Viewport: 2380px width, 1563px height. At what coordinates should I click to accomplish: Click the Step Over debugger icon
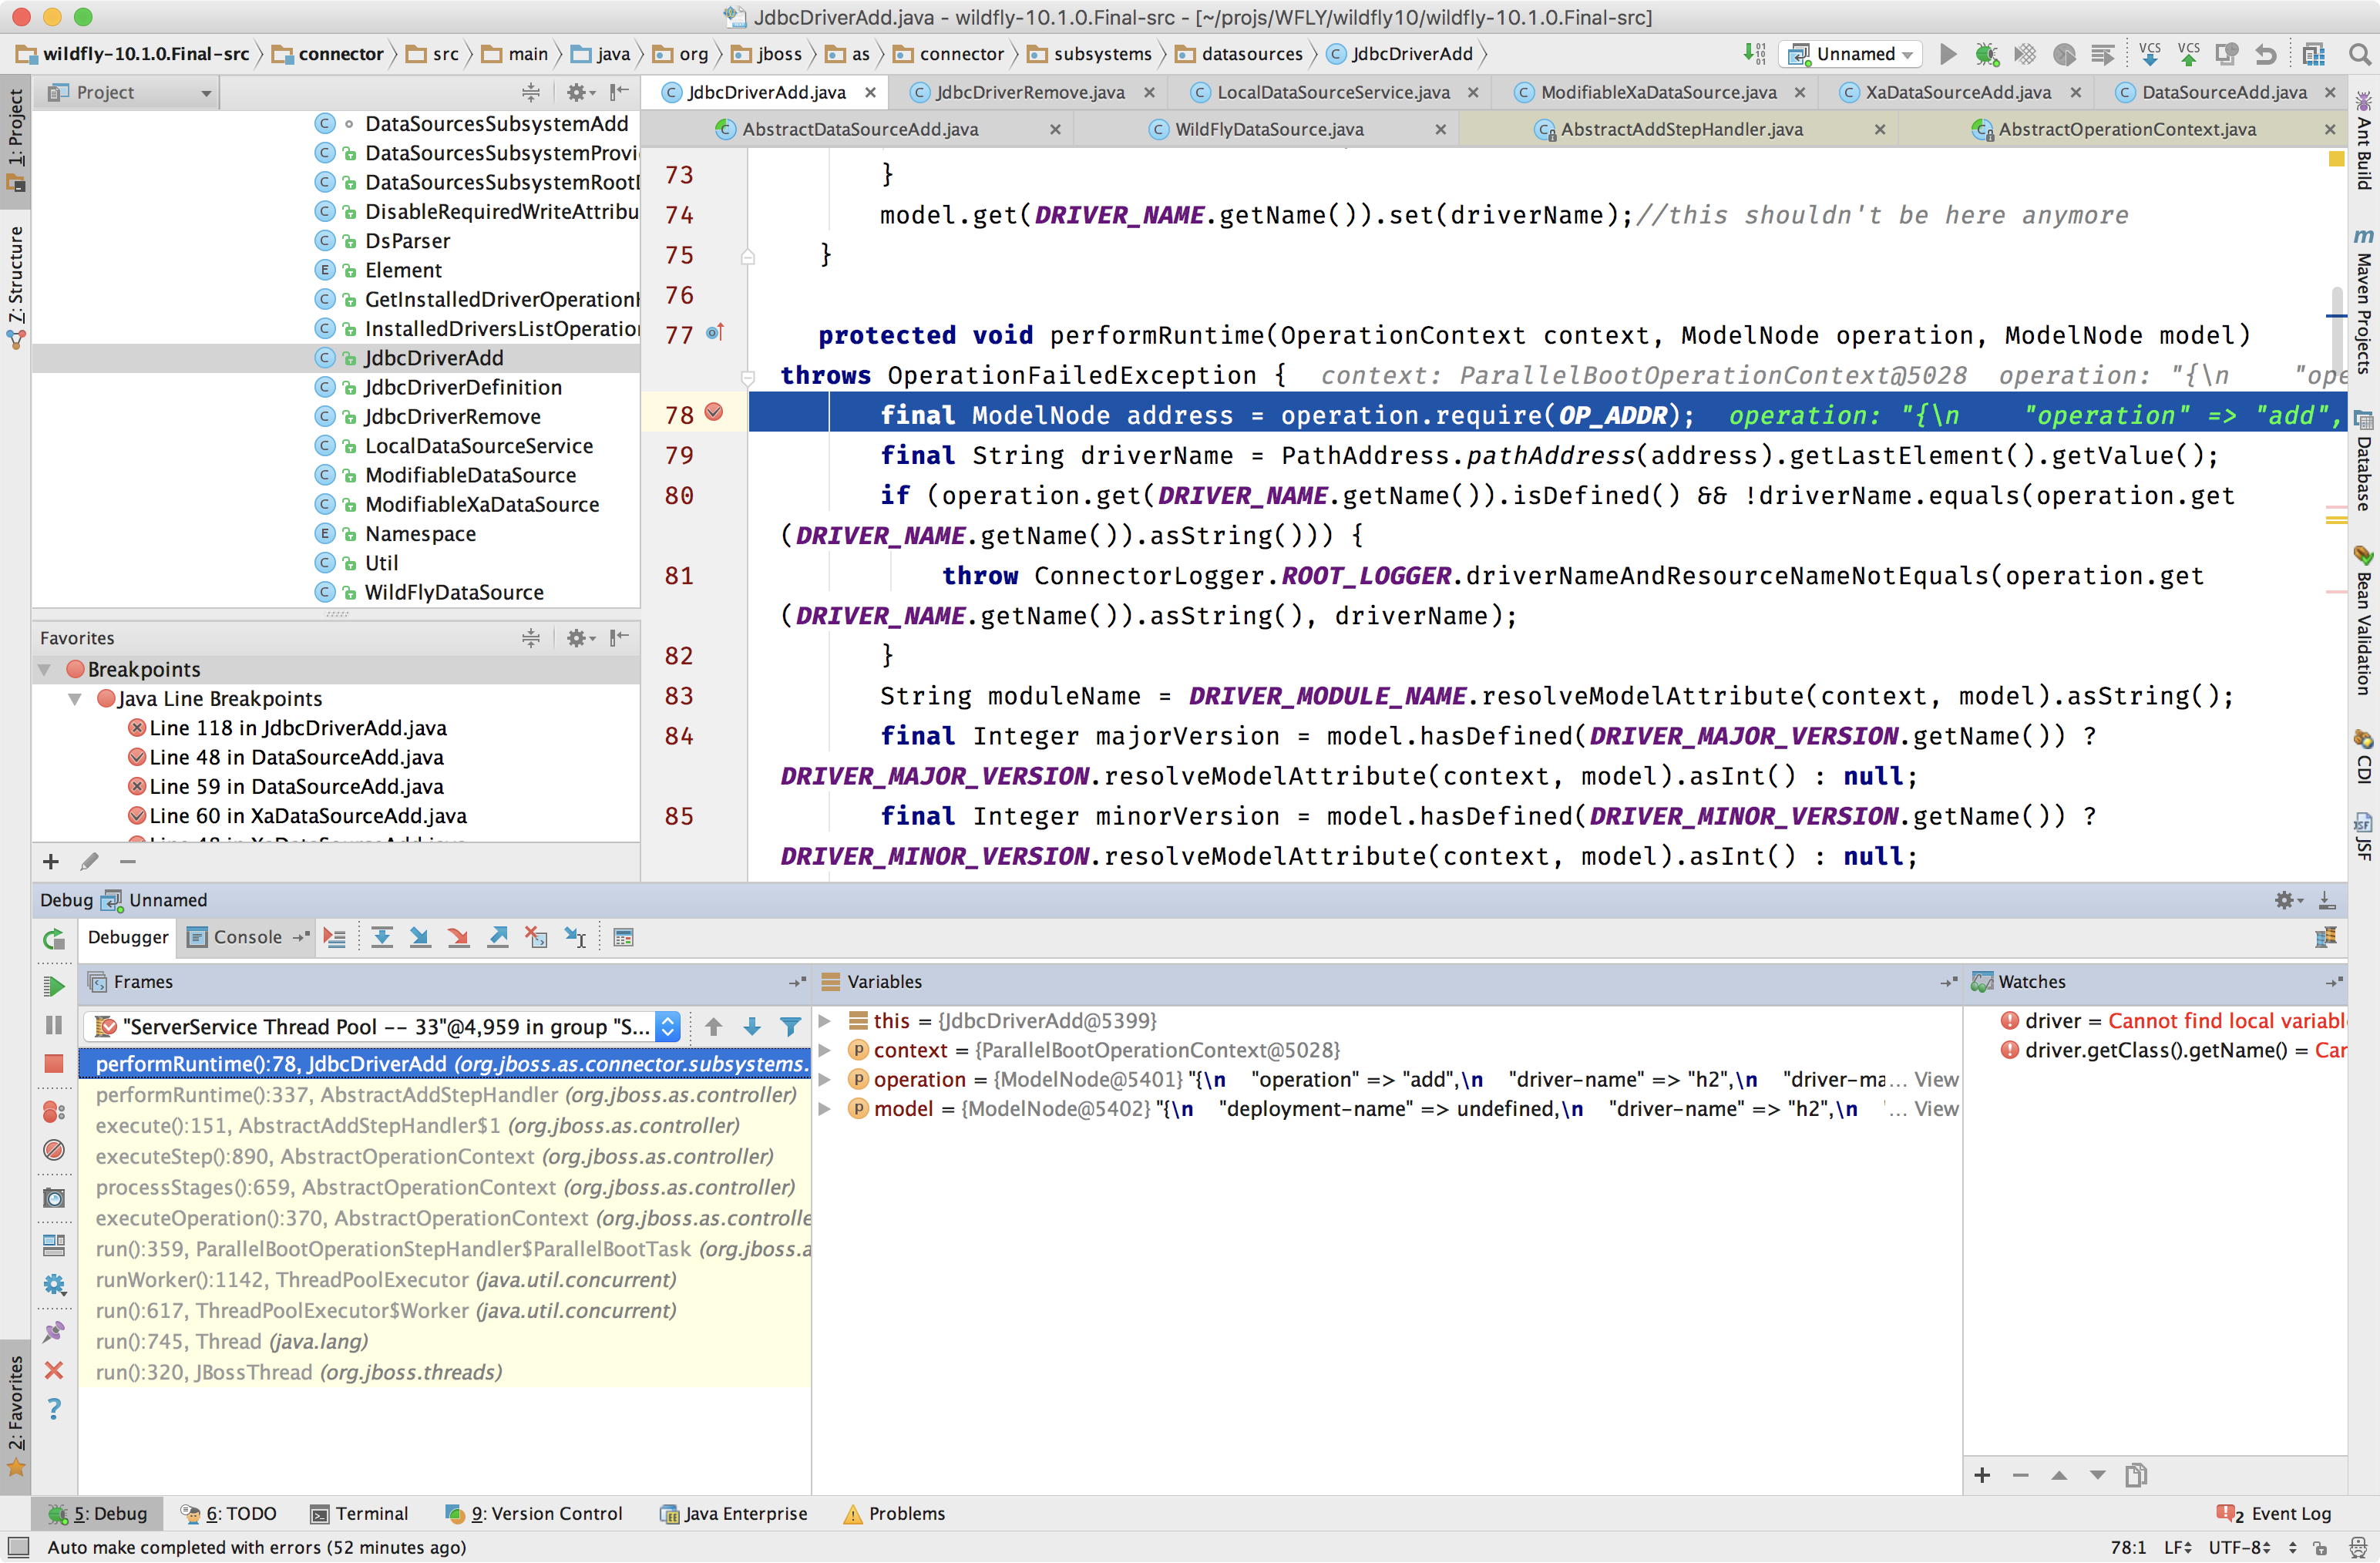[x=382, y=937]
